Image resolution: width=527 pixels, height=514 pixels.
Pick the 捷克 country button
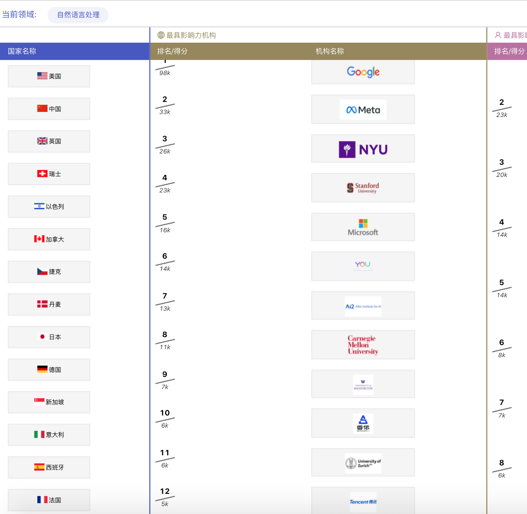pos(49,272)
